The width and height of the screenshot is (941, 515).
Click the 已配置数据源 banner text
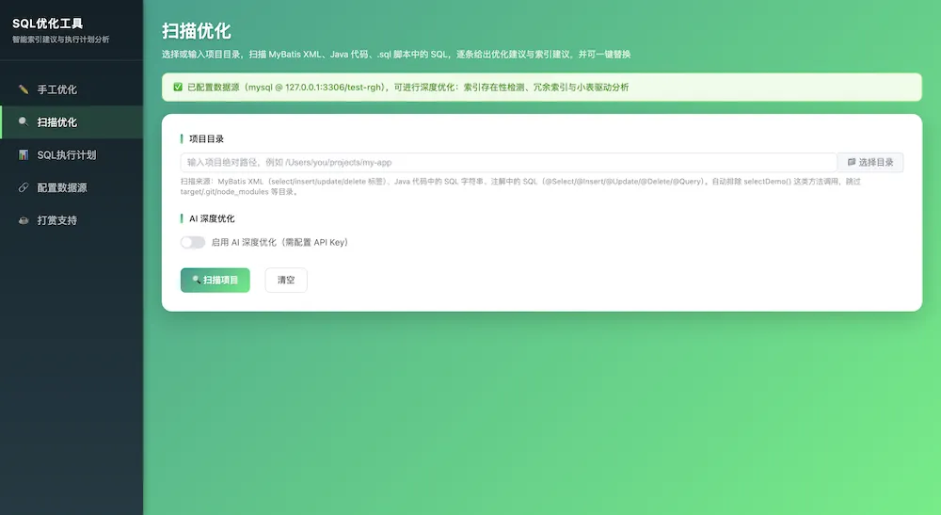click(408, 87)
